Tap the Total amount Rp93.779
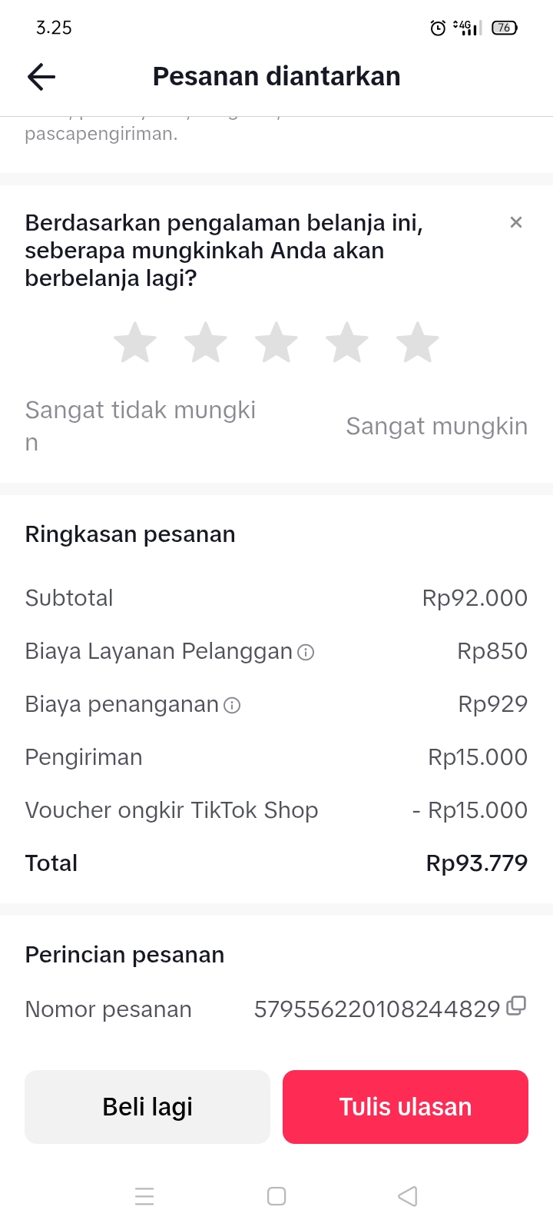 pyautogui.click(x=477, y=863)
